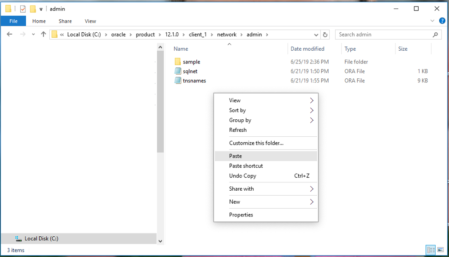Open the Help question mark icon
Viewport: 449px width, 257px height.
[441, 21]
